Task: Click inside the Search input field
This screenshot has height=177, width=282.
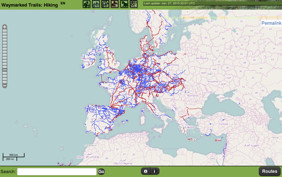Action: pyautogui.click(x=56, y=172)
